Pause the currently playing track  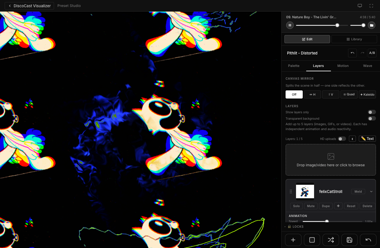coord(290,25)
